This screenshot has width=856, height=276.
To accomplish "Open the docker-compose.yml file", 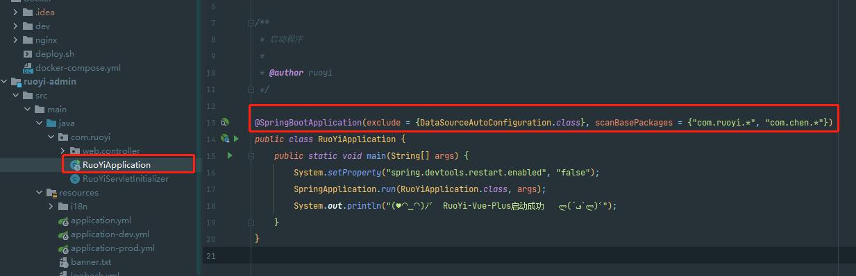I will point(78,67).
